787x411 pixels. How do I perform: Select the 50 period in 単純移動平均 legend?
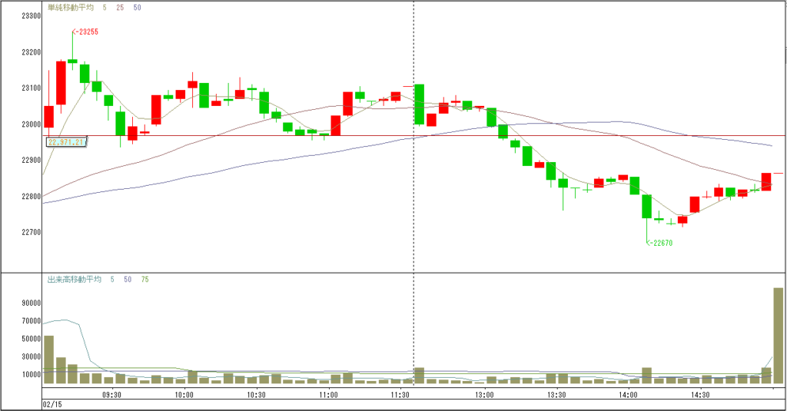coord(137,8)
